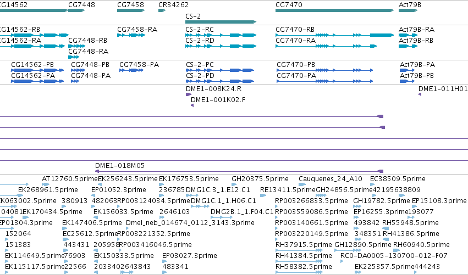468x275 pixels.
Task: Click the RE13411.5prime EST
Action: tap(263, 195)
